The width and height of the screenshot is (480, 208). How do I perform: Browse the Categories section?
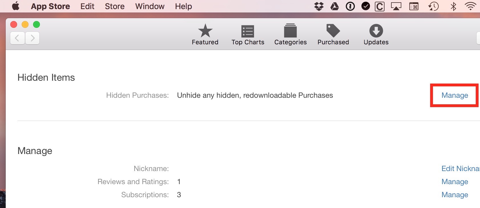tap(290, 34)
